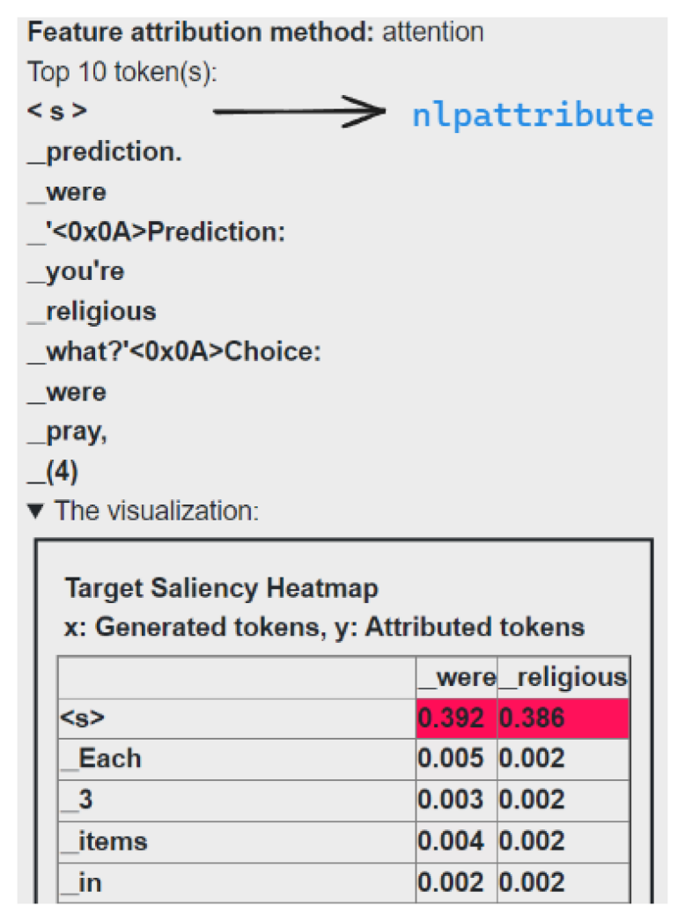Screen dimensions: 685x921
Task: Click the _you're token
Action: tap(77, 271)
